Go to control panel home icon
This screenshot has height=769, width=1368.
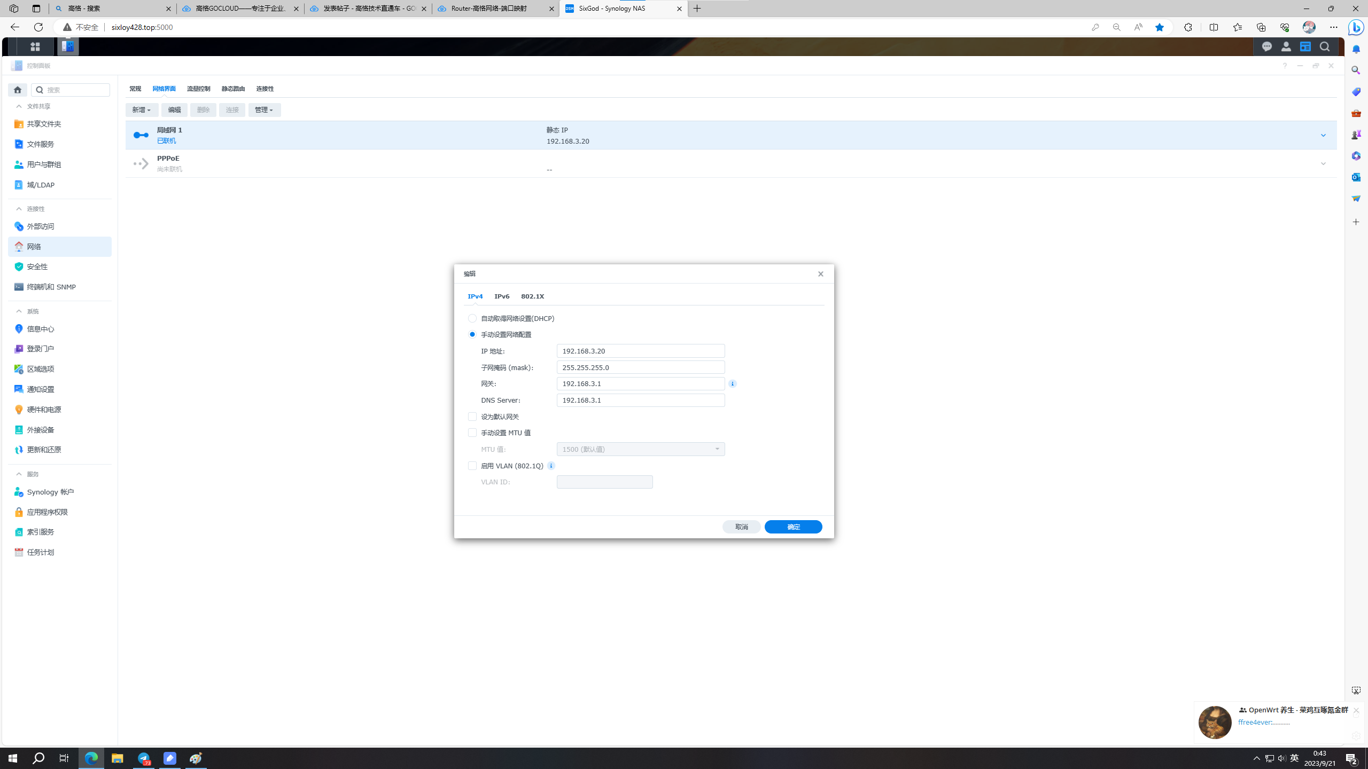(x=18, y=90)
